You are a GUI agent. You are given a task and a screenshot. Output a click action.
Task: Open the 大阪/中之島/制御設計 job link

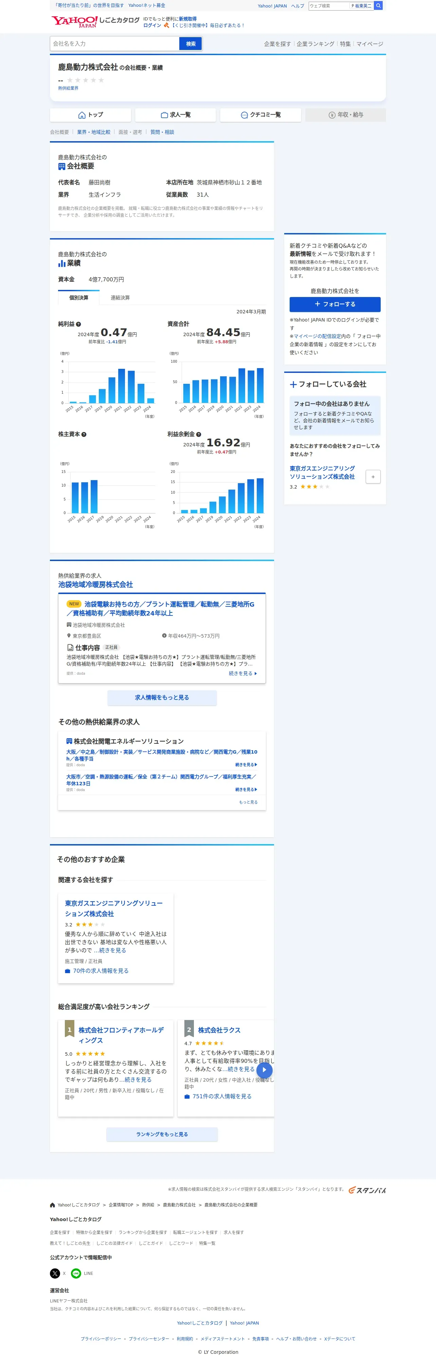162,755
